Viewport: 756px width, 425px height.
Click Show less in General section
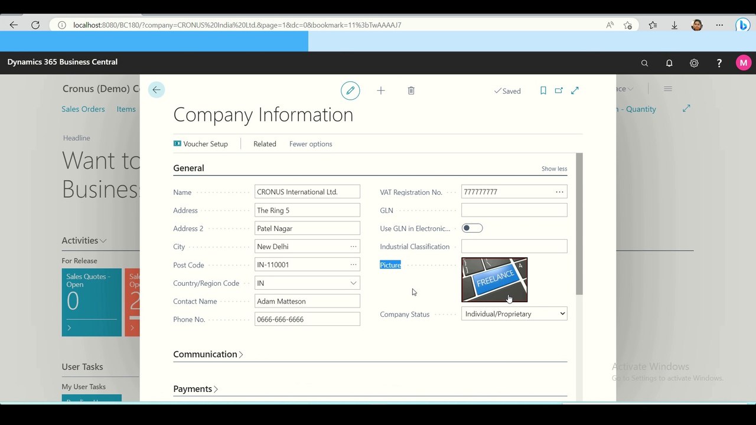click(554, 169)
